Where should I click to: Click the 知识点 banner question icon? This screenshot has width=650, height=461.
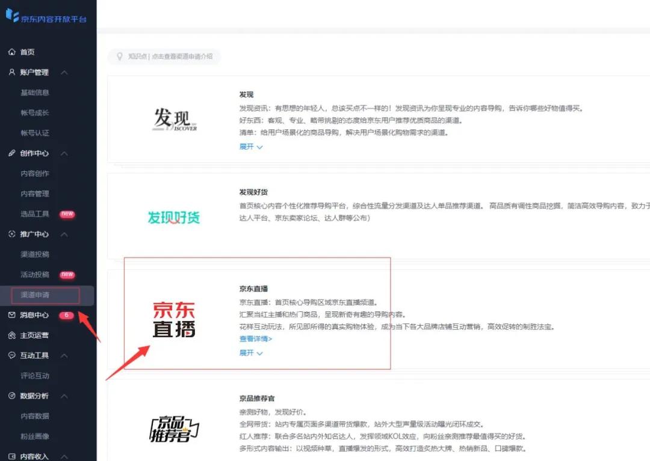click(120, 56)
